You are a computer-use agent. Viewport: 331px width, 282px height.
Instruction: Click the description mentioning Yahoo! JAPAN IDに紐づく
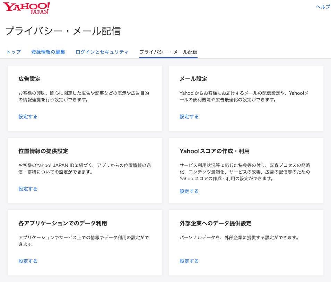[x=85, y=168]
